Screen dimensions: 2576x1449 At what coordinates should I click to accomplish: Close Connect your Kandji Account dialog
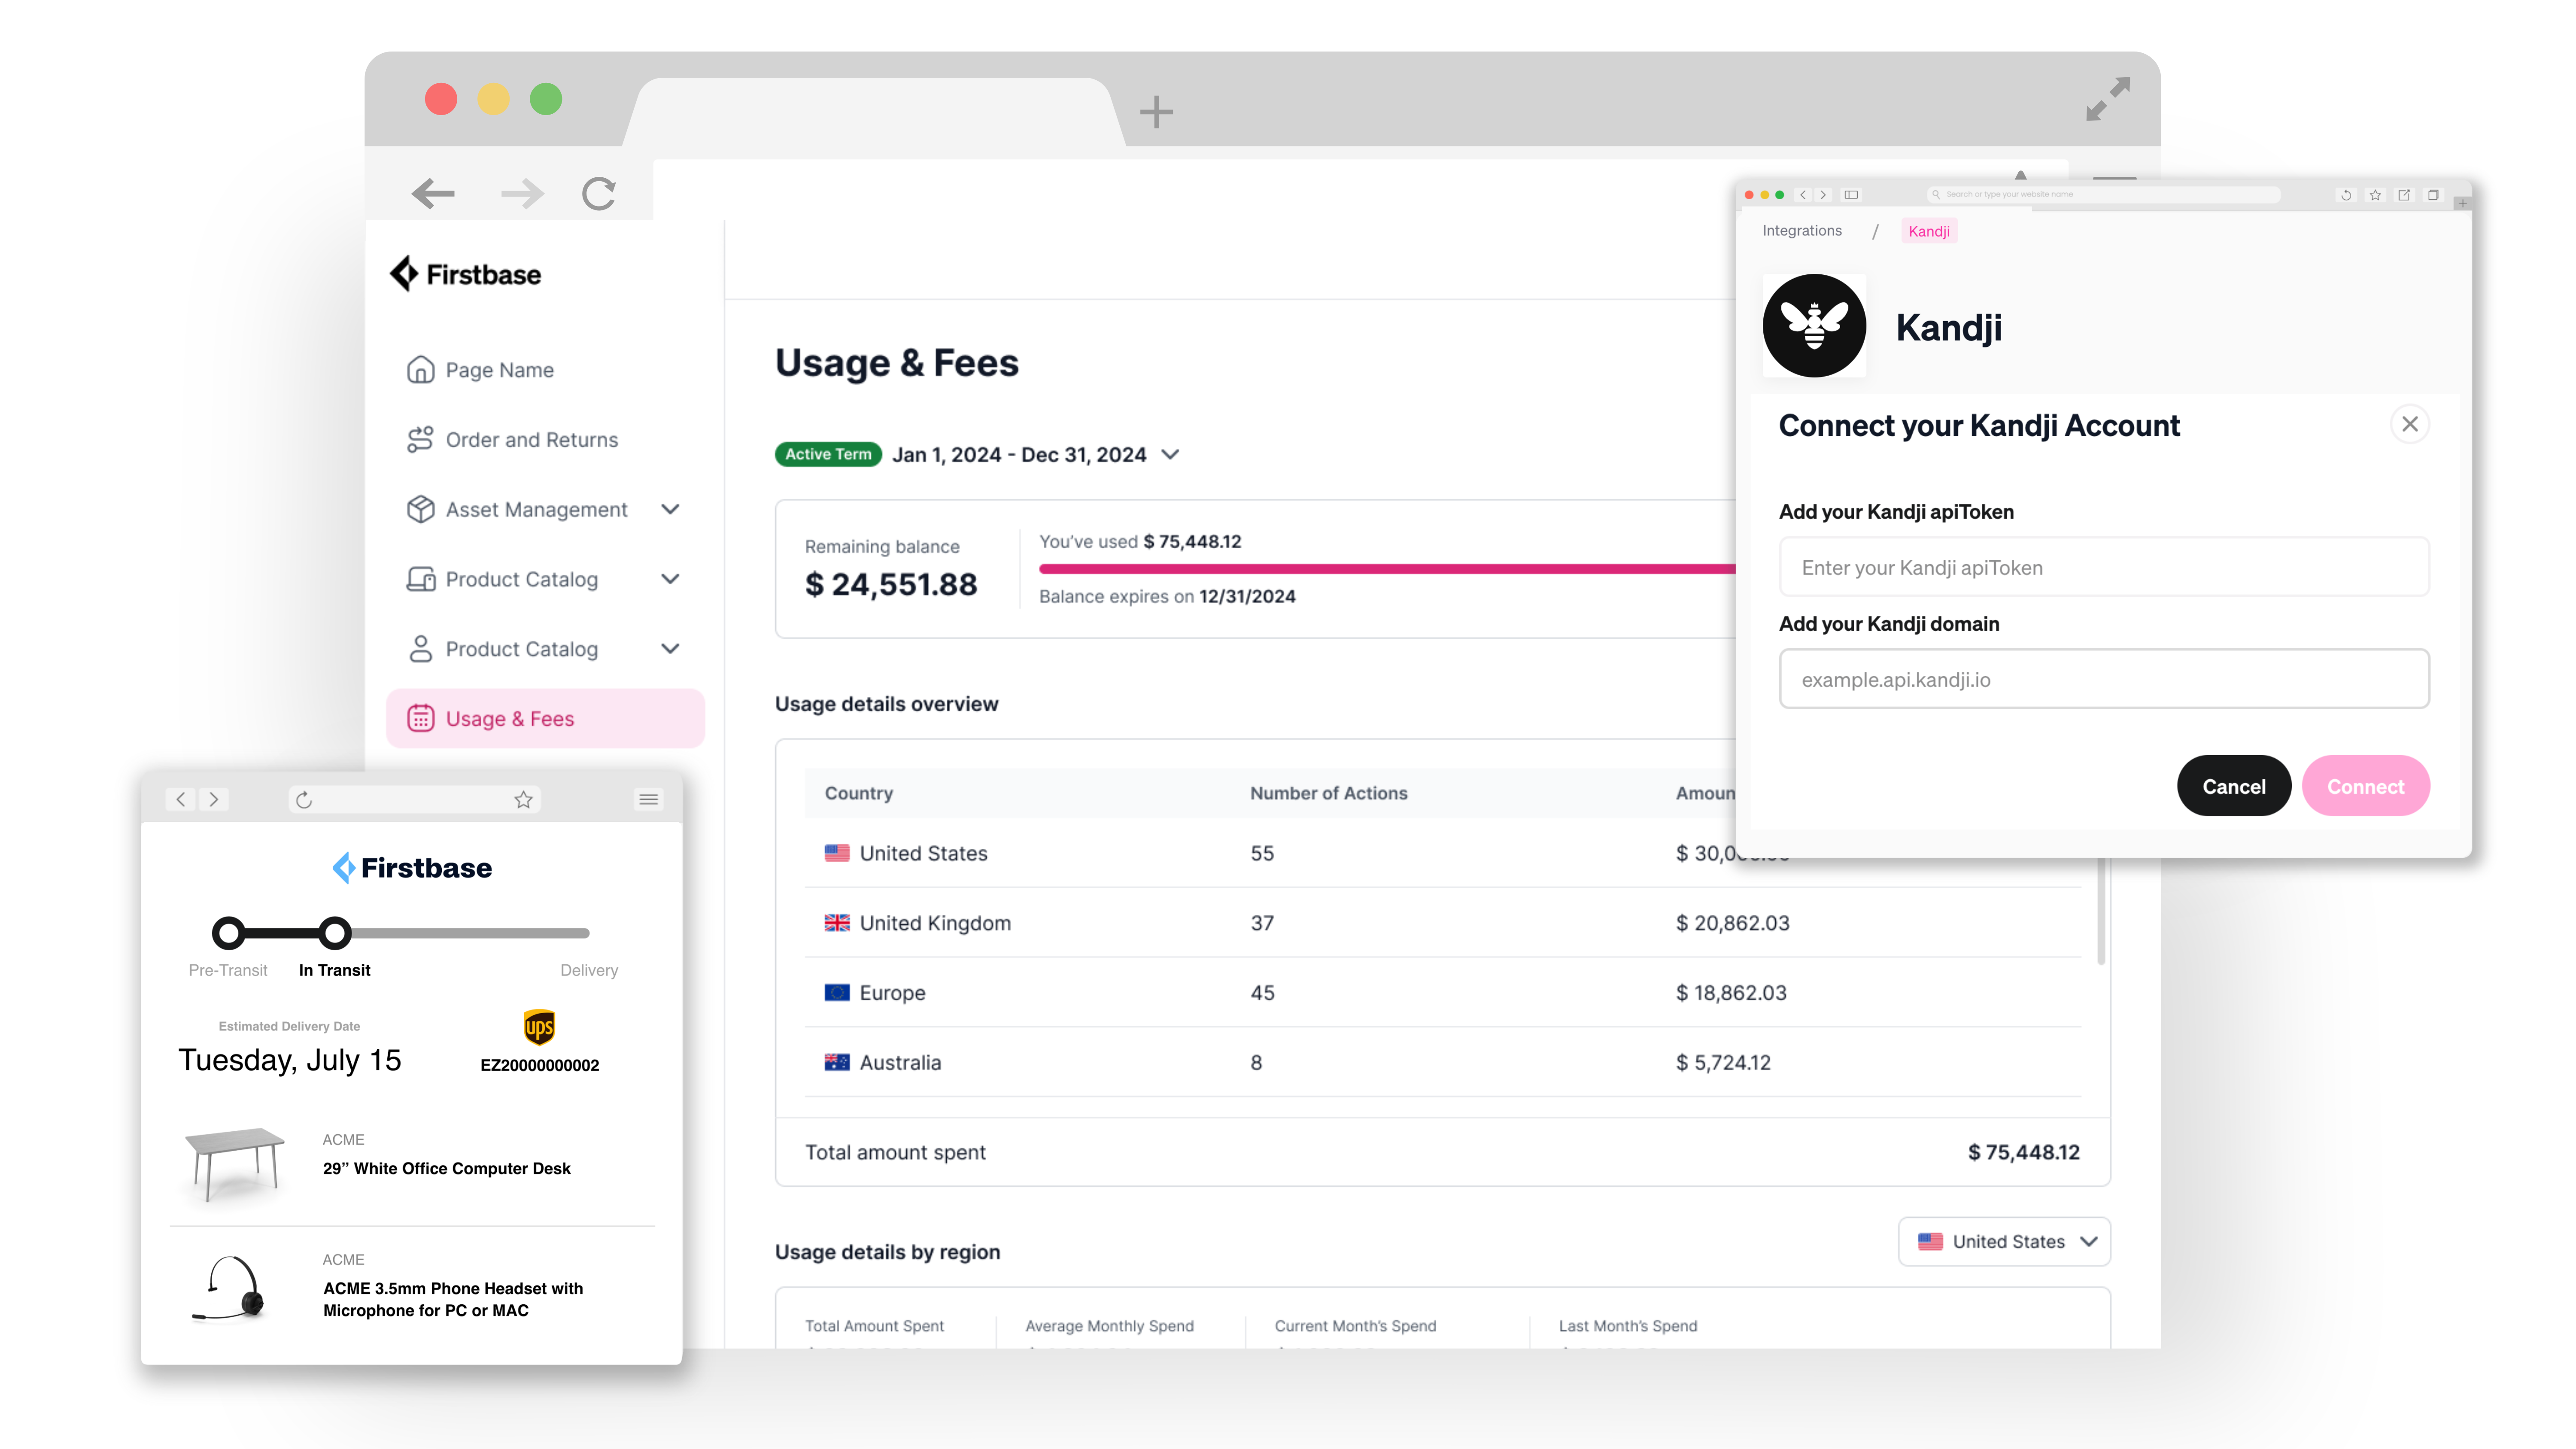pyautogui.click(x=2409, y=425)
